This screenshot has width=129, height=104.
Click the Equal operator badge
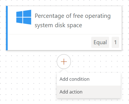pos(100,42)
